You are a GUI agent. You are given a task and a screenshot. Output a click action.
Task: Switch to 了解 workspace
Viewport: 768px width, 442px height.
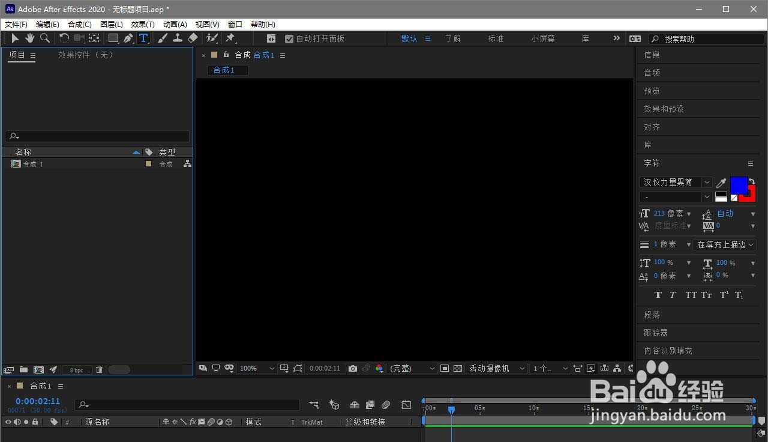pos(453,38)
